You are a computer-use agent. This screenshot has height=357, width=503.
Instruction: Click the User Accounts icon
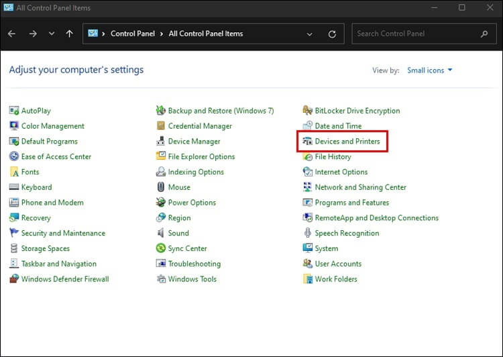coord(308,264)
